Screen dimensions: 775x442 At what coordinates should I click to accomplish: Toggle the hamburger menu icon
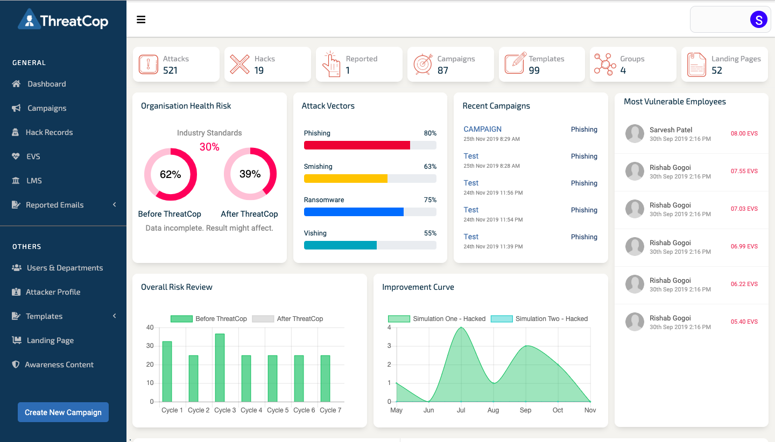tap(141, 20)
